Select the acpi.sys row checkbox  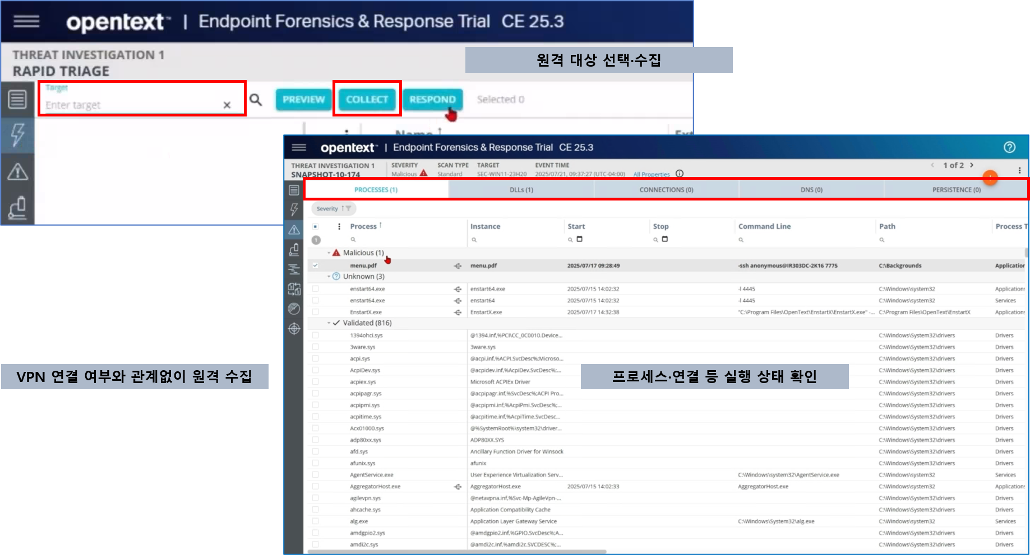(315, 358)
